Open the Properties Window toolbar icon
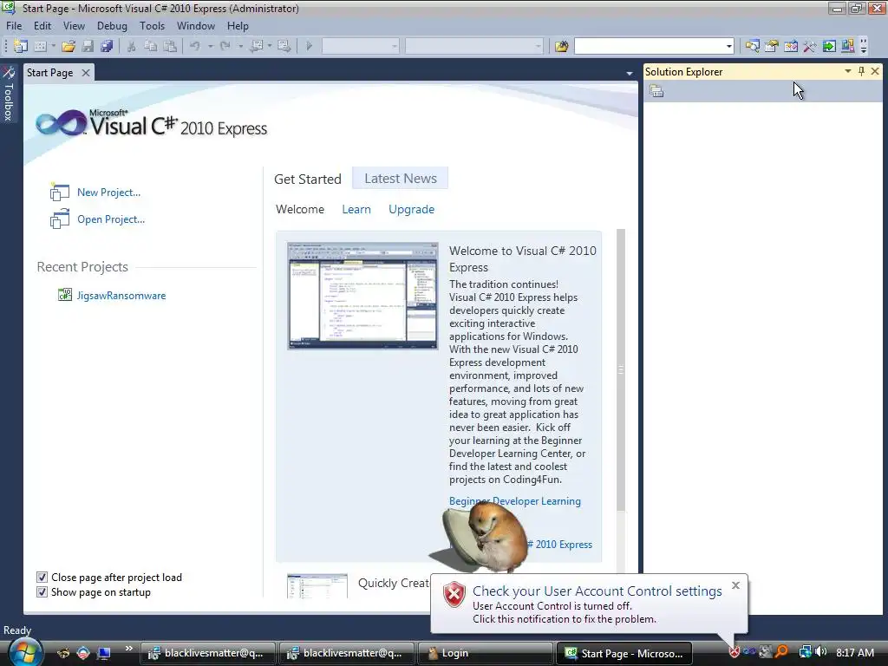Image resolution: width=888 pixels, height=666 pixels. [x=771, y=46]
